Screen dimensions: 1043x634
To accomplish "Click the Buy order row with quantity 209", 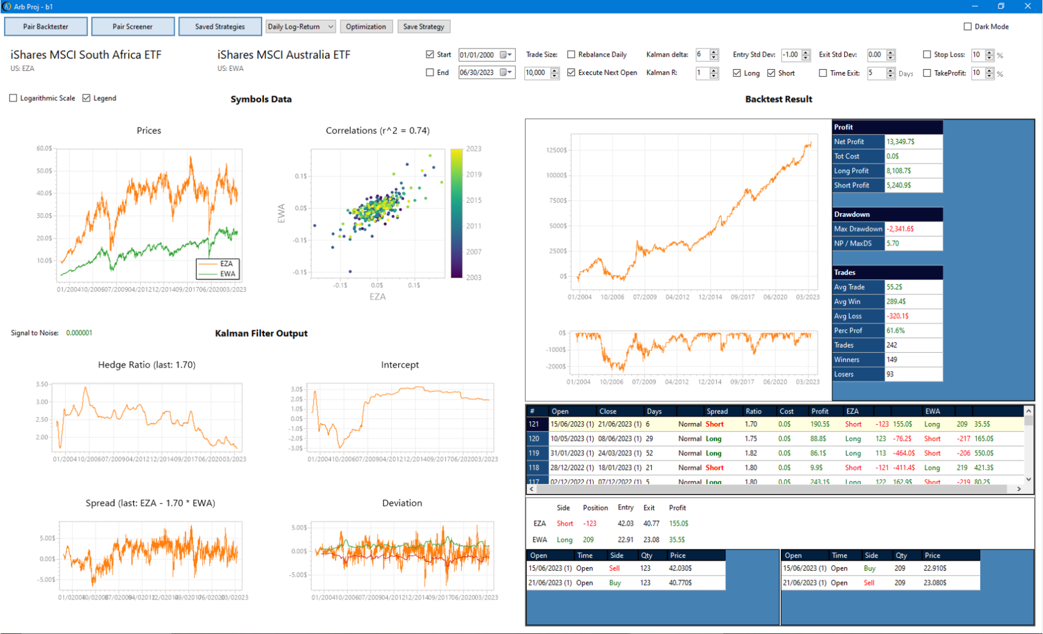I will coord(881,568).
